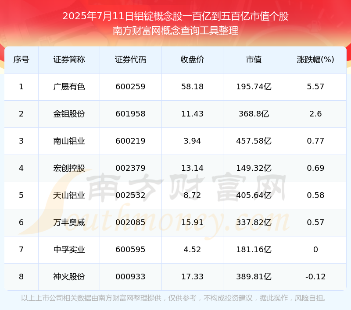Select stock code 601958
Image resolution: width=351 pixels, height=310 pixels.
130,114
